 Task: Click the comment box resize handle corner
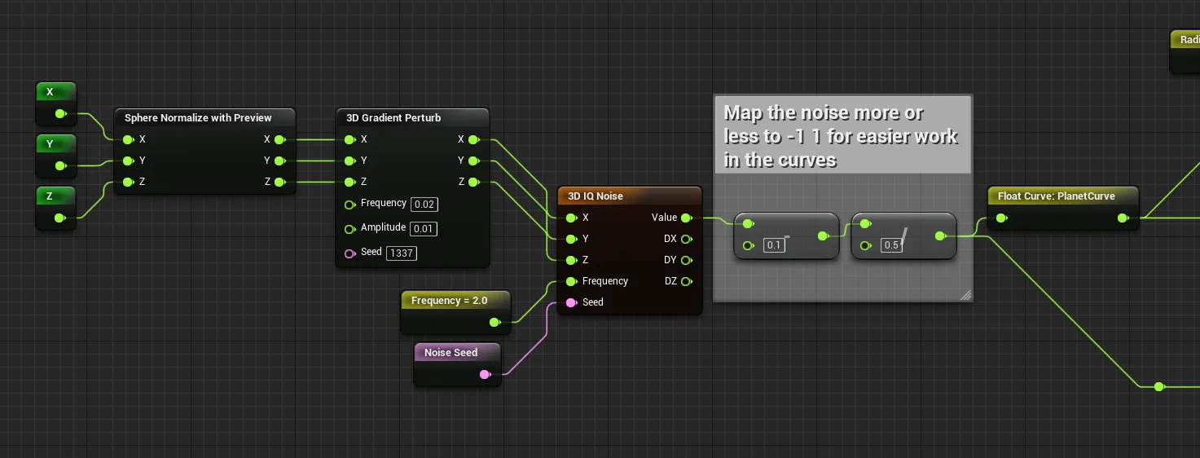click(965, 296)
